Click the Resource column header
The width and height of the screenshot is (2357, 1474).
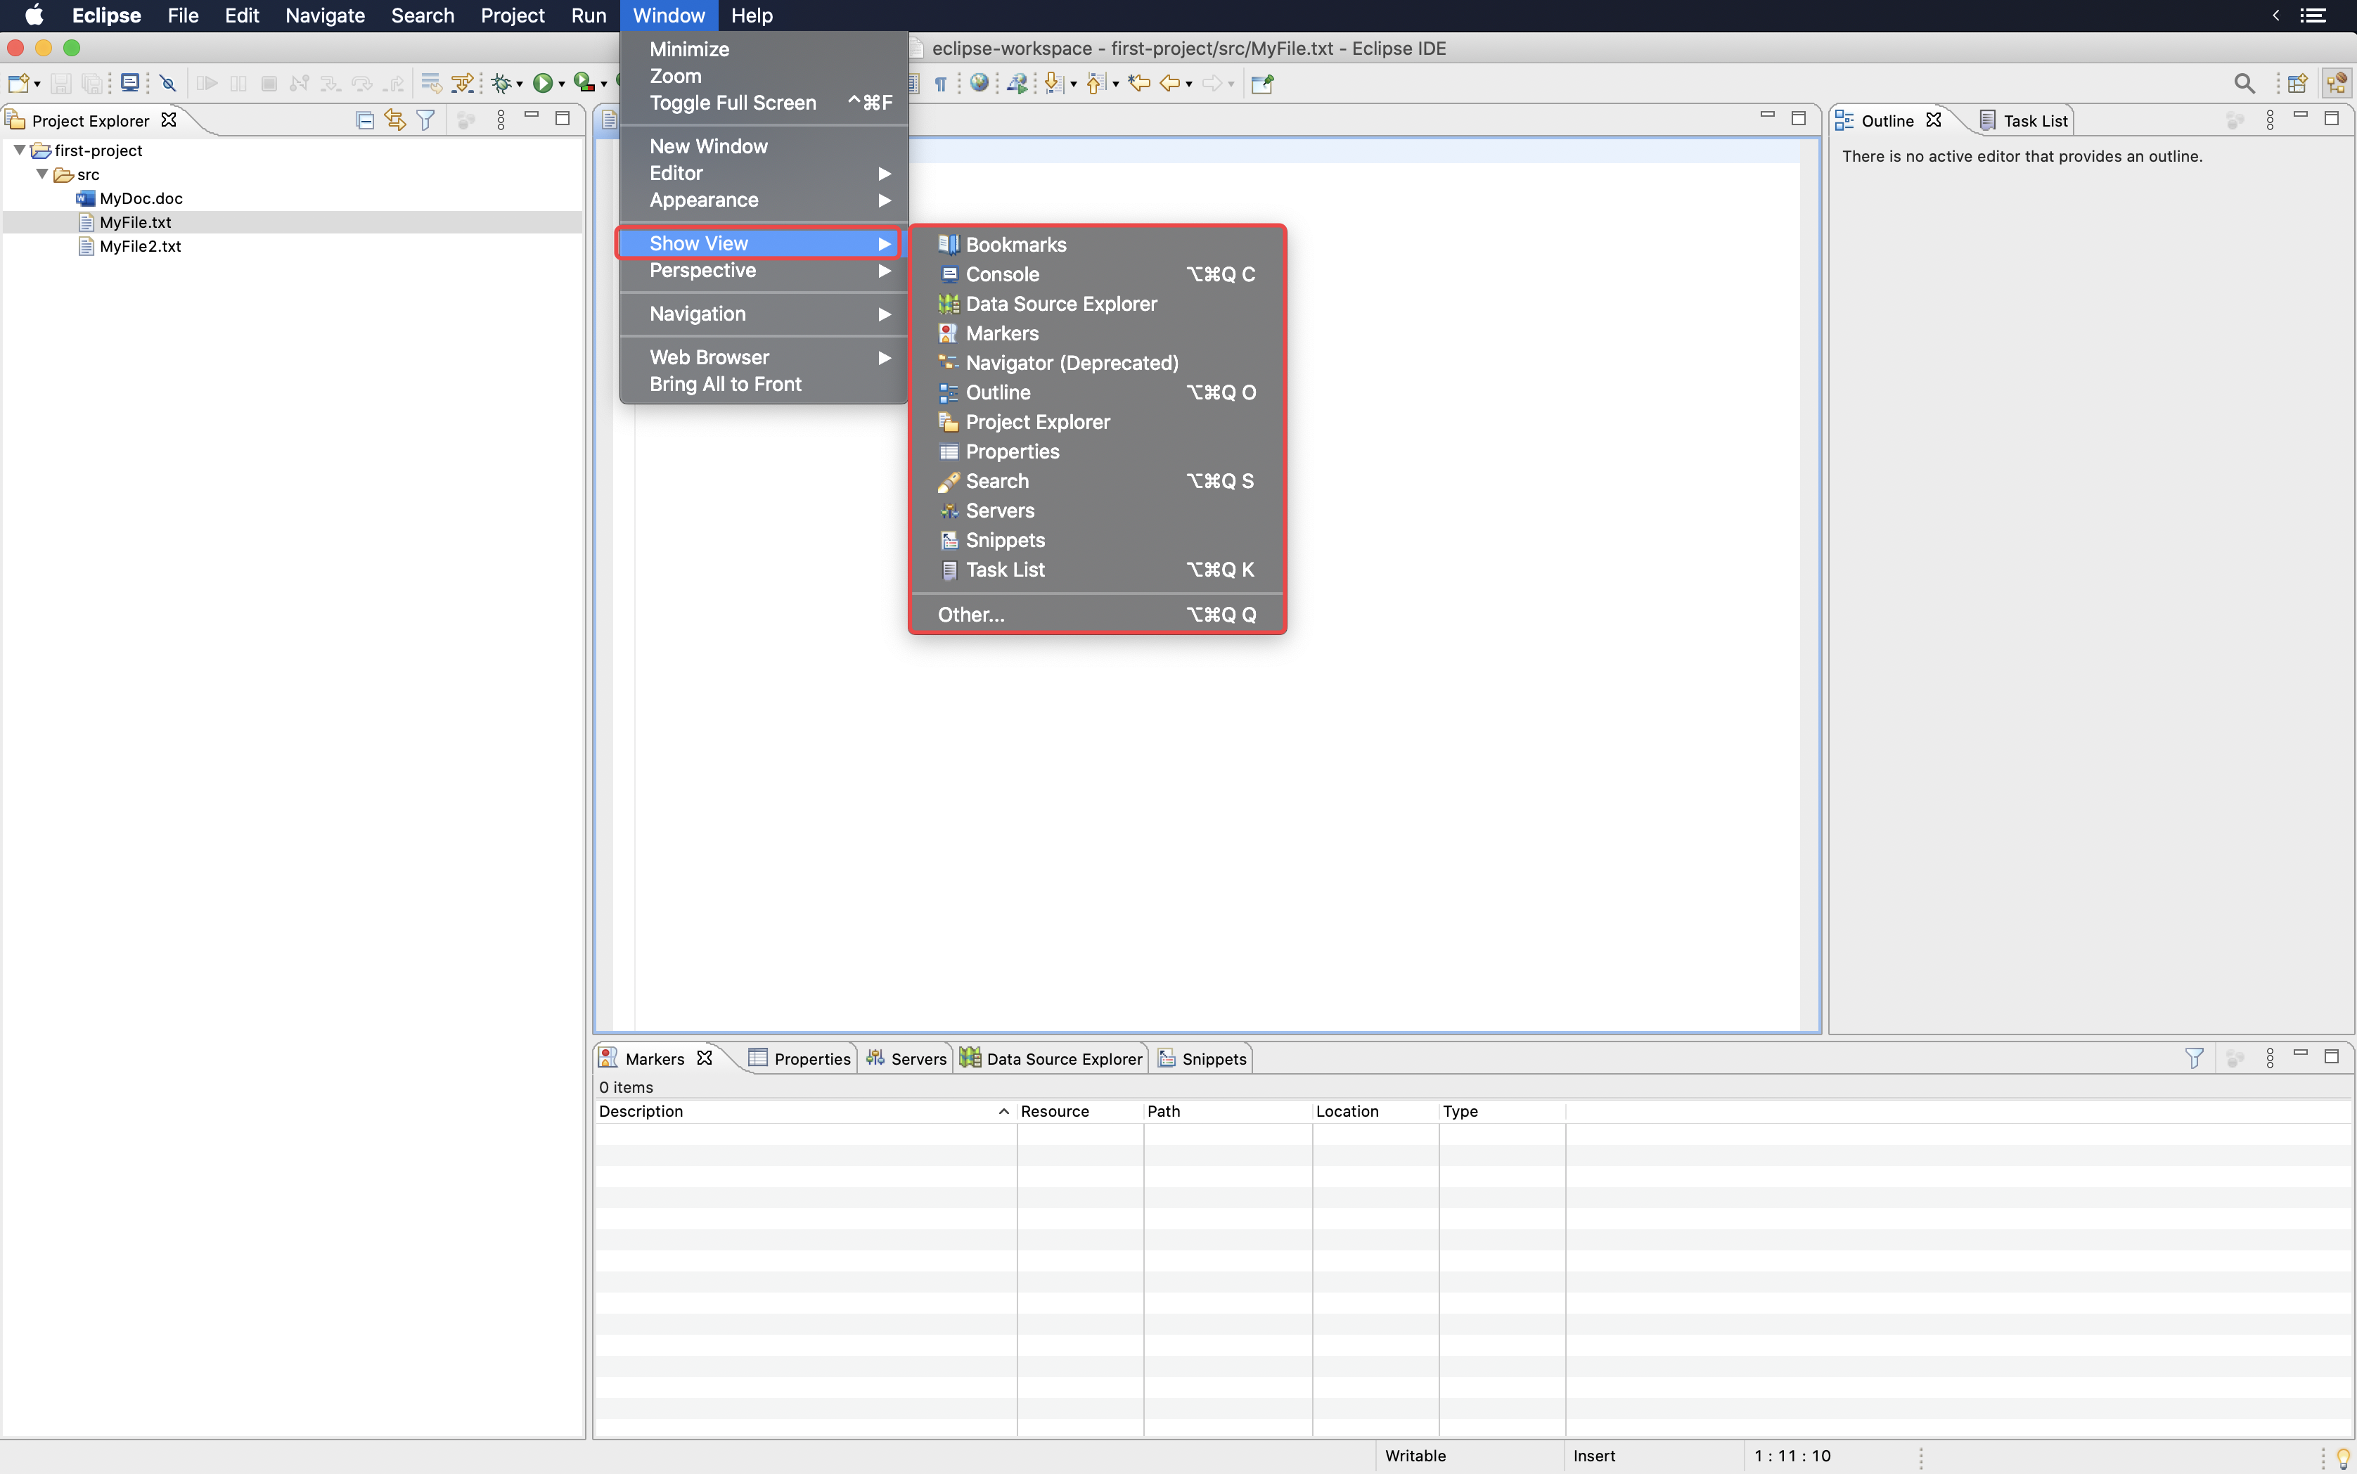tap(1080, 1110)
